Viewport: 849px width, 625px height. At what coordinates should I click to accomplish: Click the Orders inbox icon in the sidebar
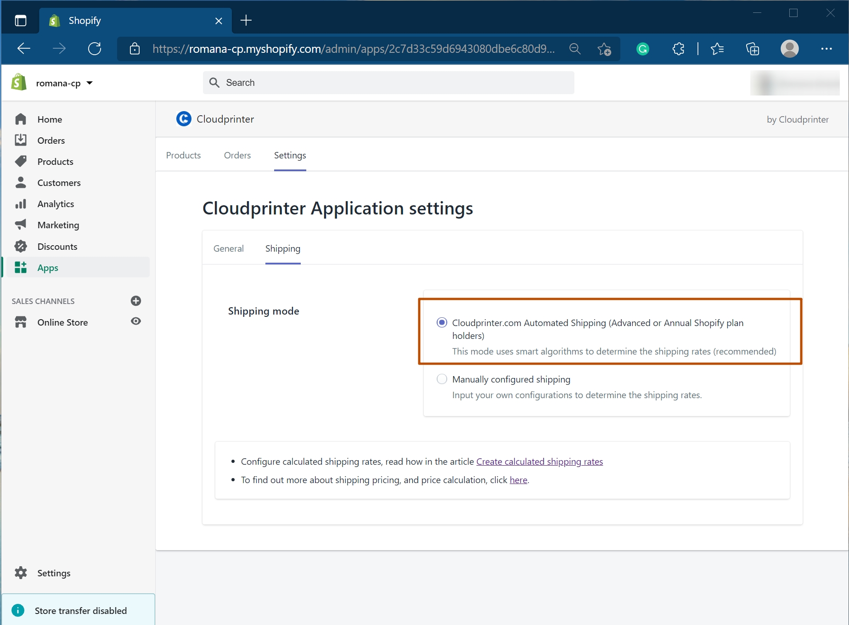pyautogui.click(x=21, y=140)
